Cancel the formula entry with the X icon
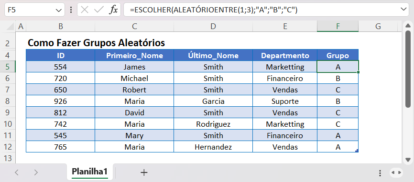 85,10
